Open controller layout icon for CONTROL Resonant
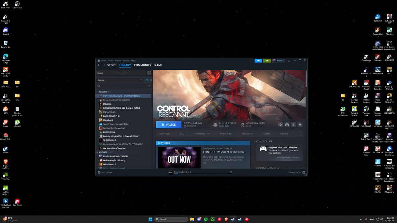 click(287, 125)
